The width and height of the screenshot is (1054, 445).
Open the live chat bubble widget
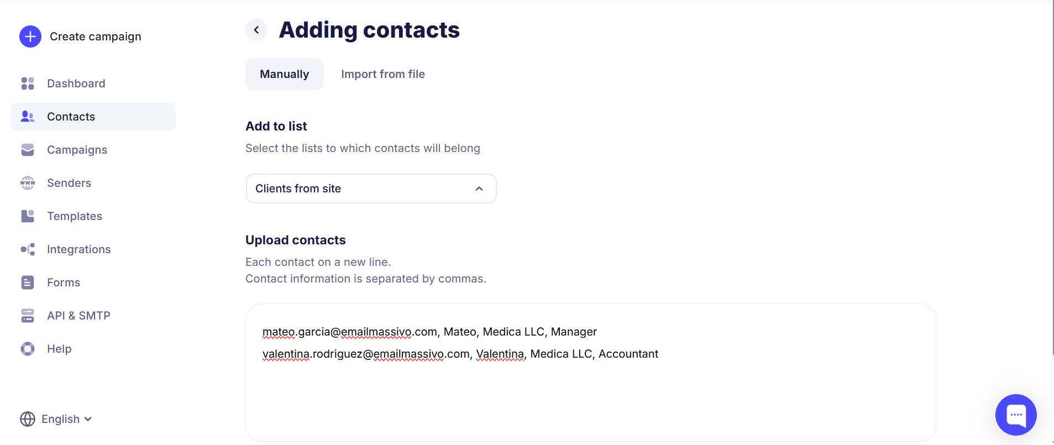click(1016, 415)
